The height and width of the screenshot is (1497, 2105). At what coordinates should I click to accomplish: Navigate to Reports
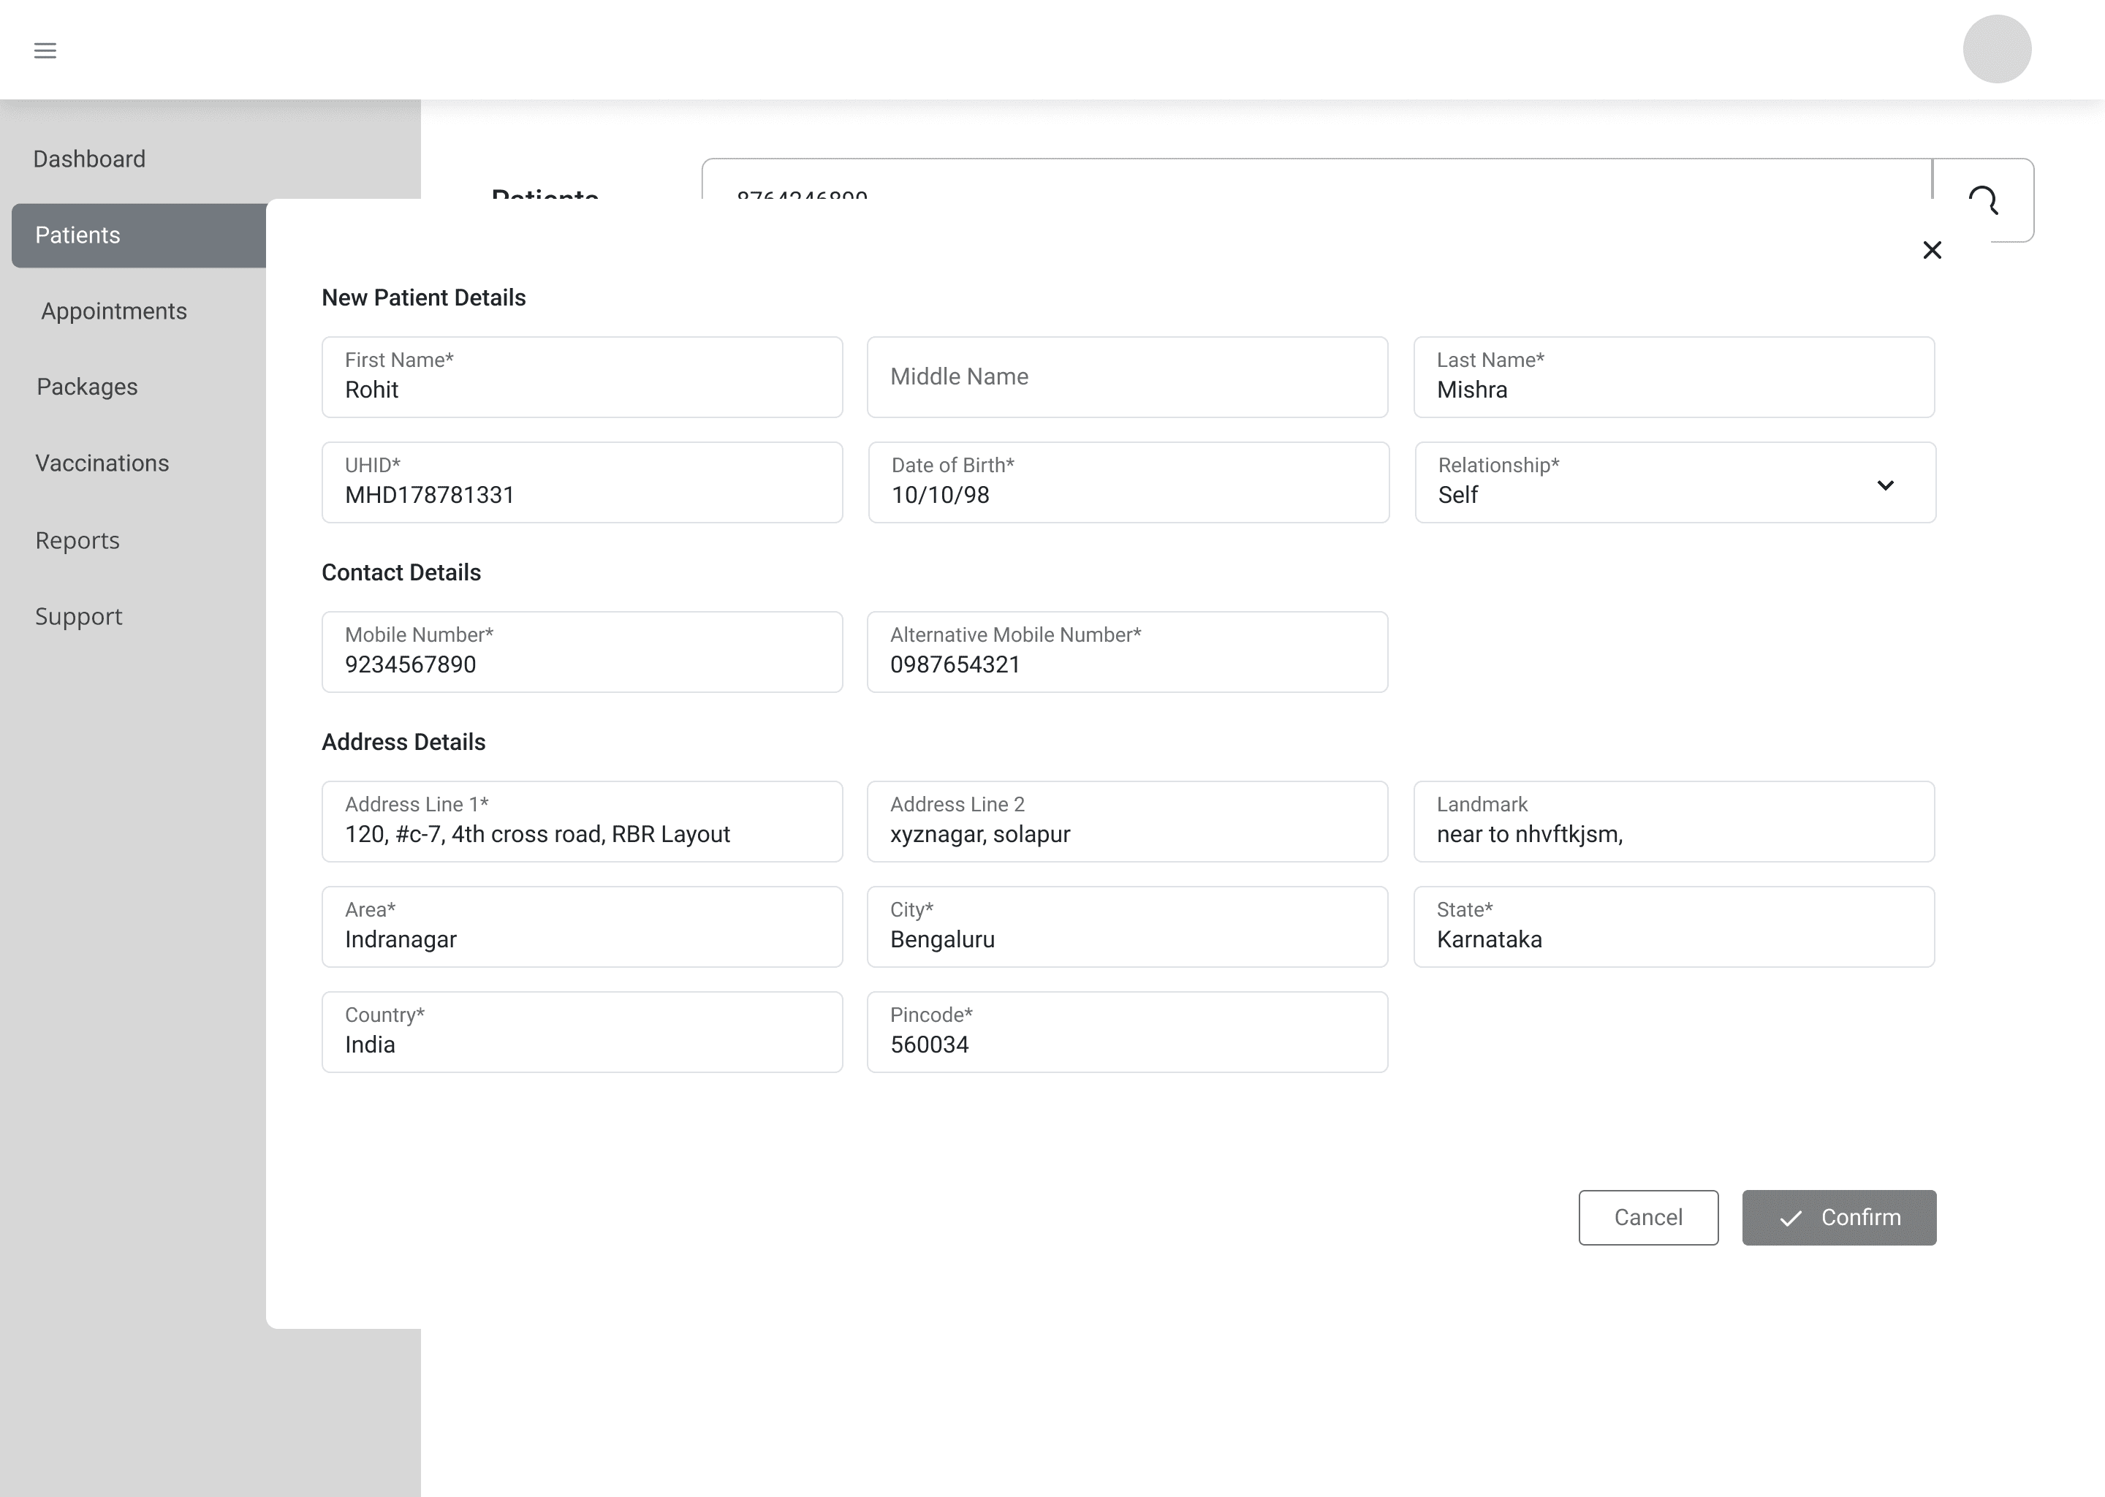pos(77,541)
